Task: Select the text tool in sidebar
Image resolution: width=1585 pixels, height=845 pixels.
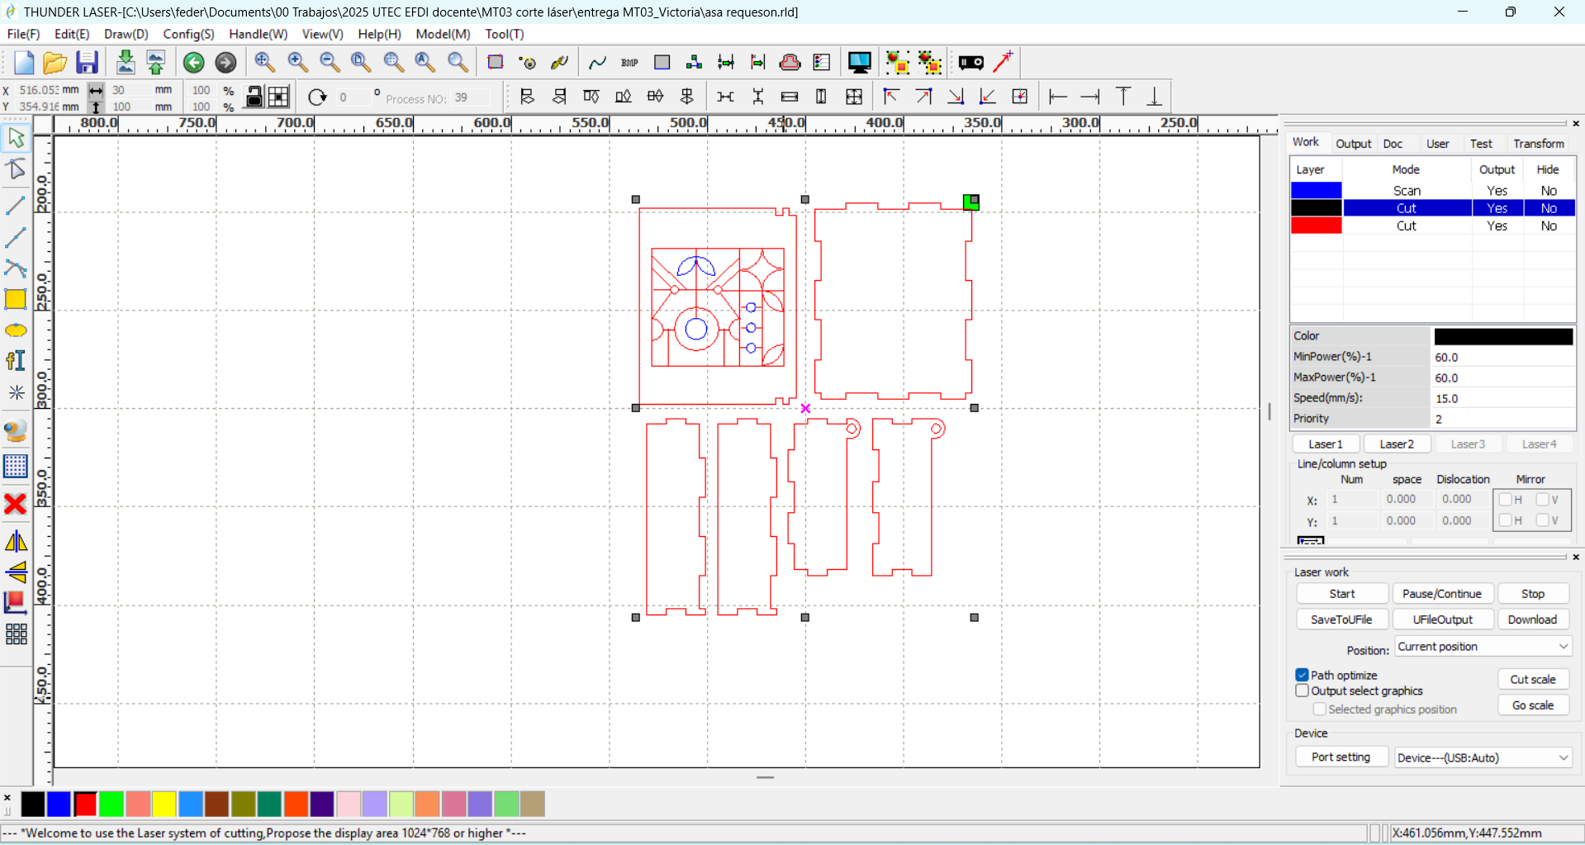Action: tap(16, 361)
